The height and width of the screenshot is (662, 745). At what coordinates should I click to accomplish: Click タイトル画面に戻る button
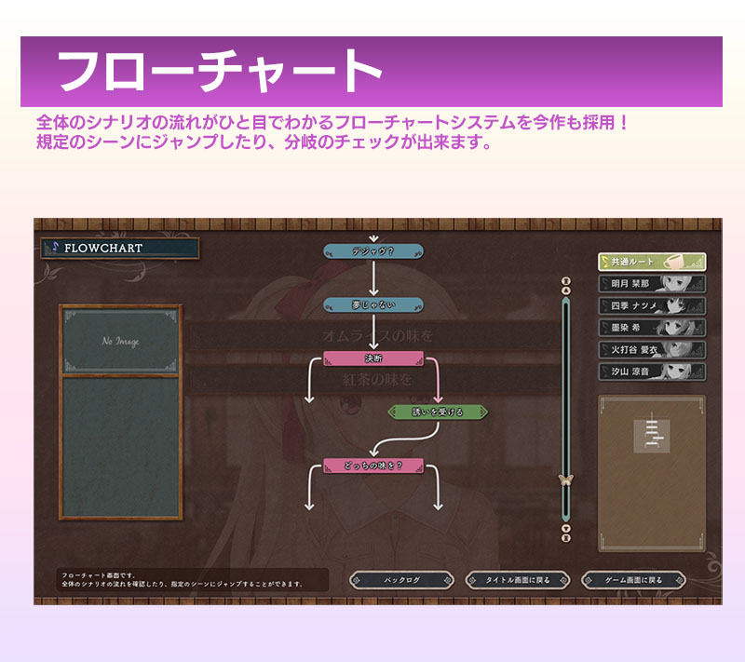point(517,580)
